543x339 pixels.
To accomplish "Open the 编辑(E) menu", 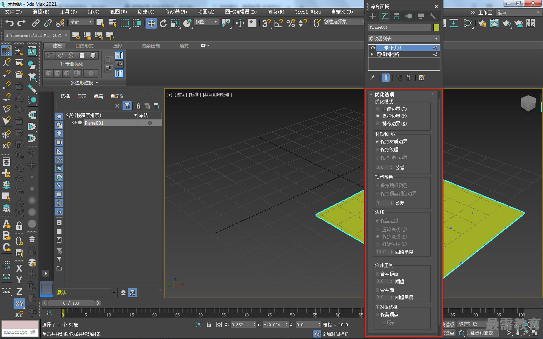I will coord(41,12).
